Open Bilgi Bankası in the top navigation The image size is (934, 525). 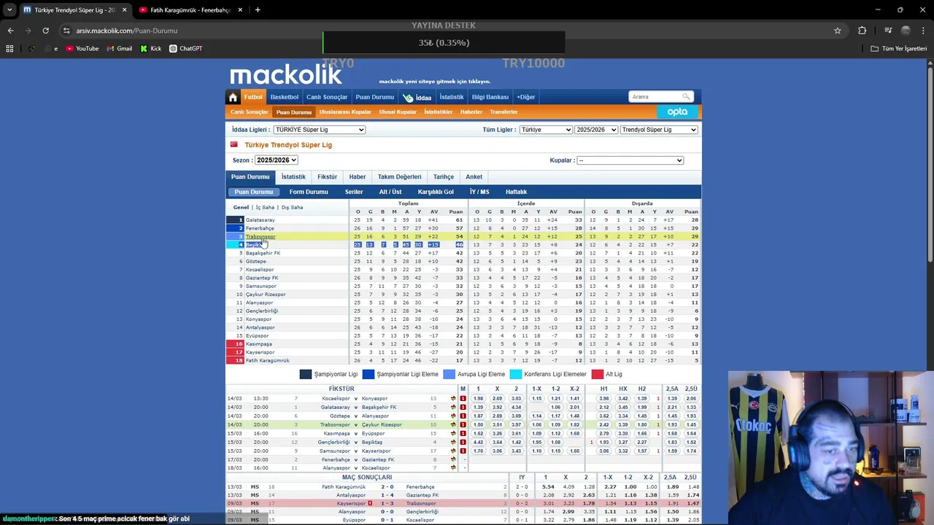click(x=490, y=97)
